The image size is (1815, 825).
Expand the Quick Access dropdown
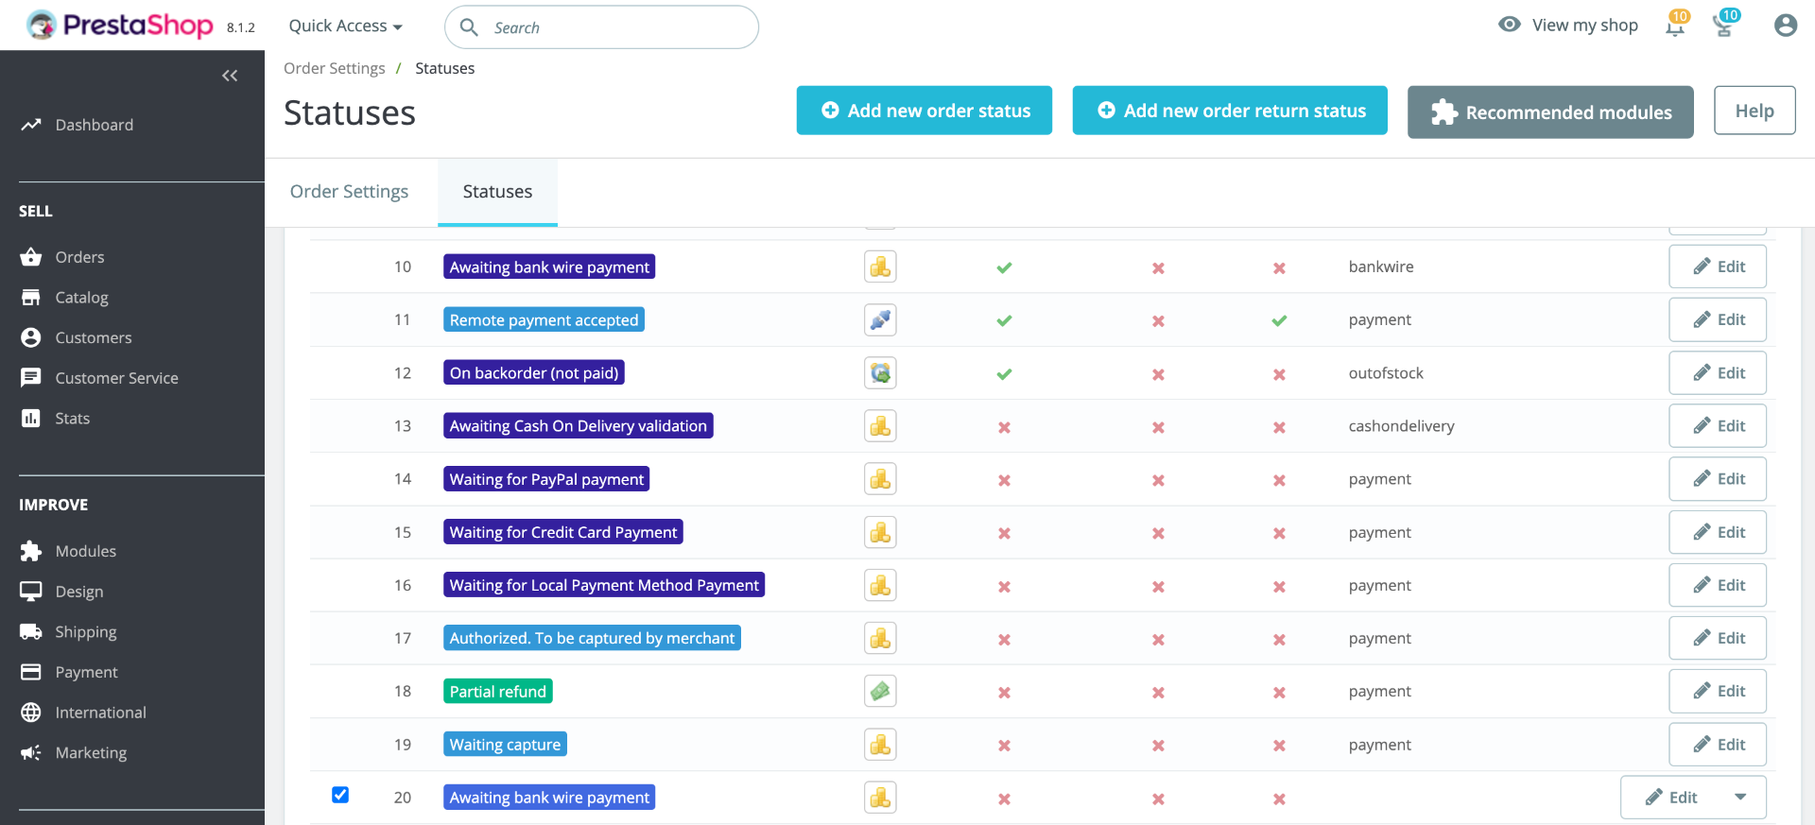point(346,26)
